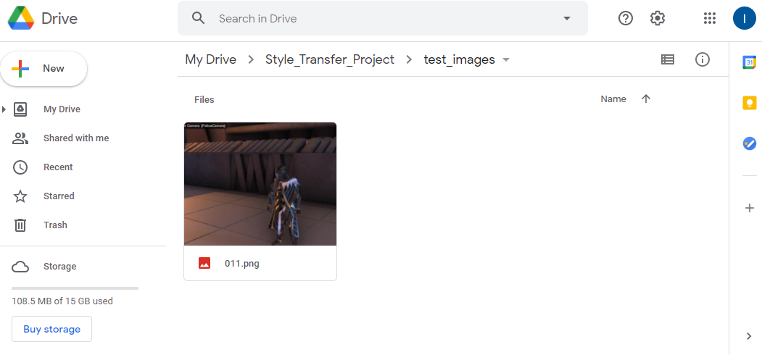This screenshot has width=762, height=355.
Task: Click the 011.png file name
Action: click(242, 264)
